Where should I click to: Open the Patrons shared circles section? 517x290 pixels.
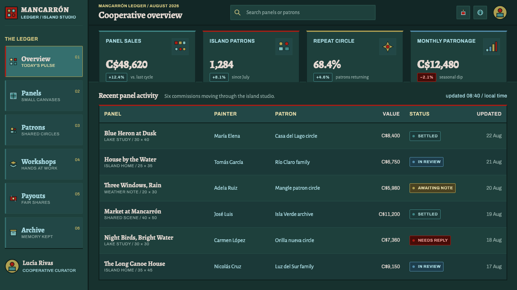44,130
